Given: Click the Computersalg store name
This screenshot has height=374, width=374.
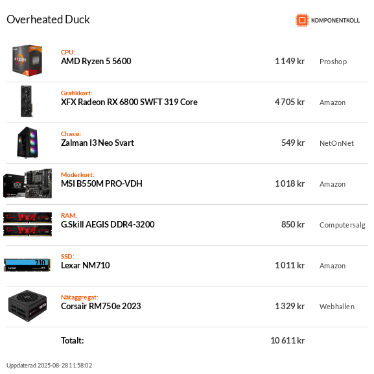Looking at the screenshot, I should point(342,225).
